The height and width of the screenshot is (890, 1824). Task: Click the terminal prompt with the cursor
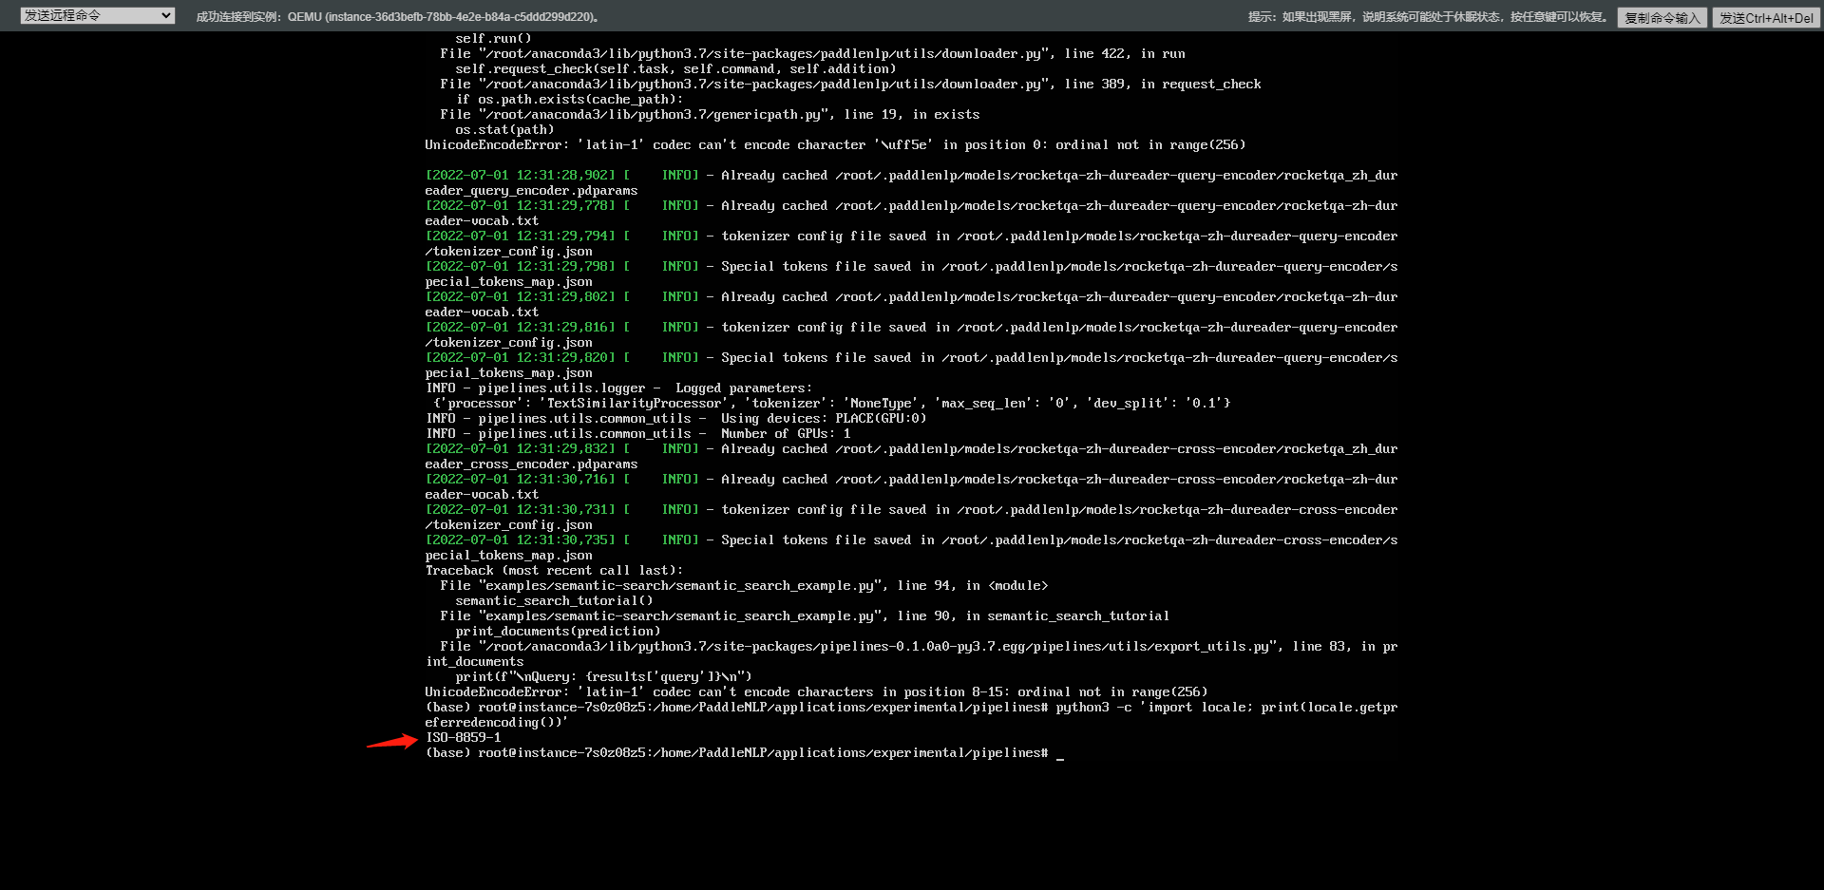coord(744,753)
